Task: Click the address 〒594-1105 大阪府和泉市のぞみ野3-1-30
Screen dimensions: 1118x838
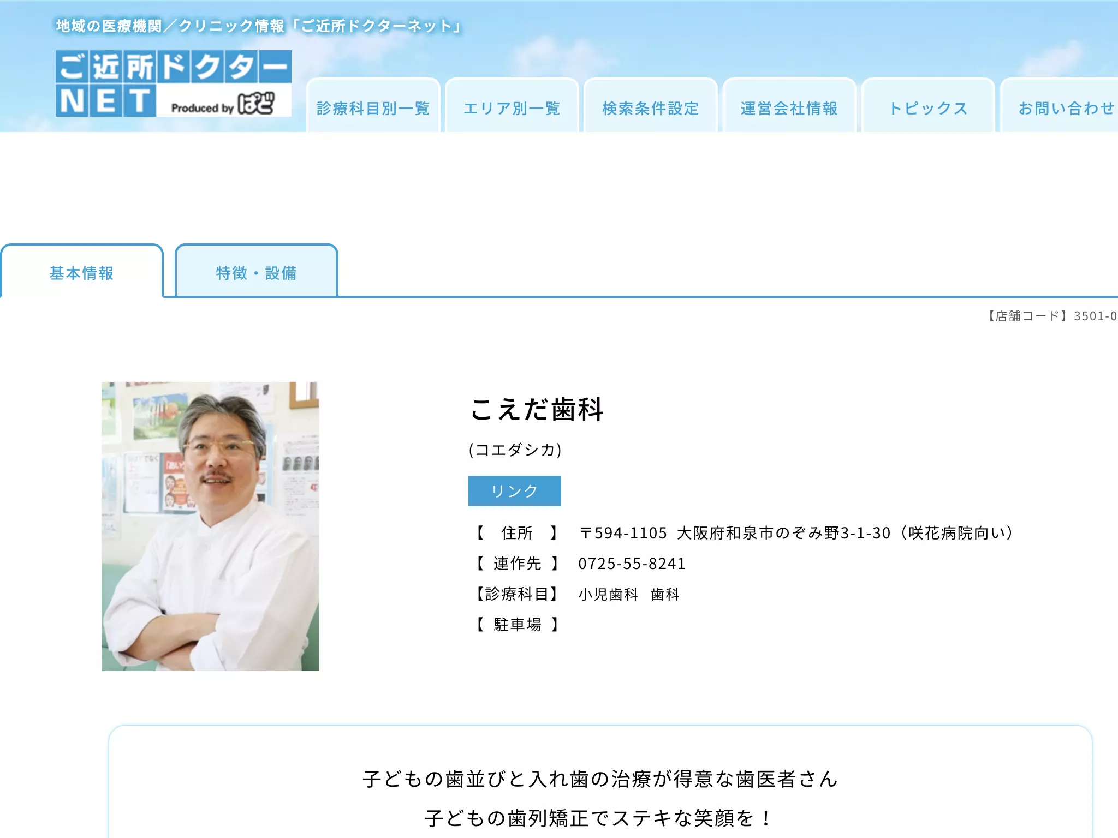Action: coord(735,533)
